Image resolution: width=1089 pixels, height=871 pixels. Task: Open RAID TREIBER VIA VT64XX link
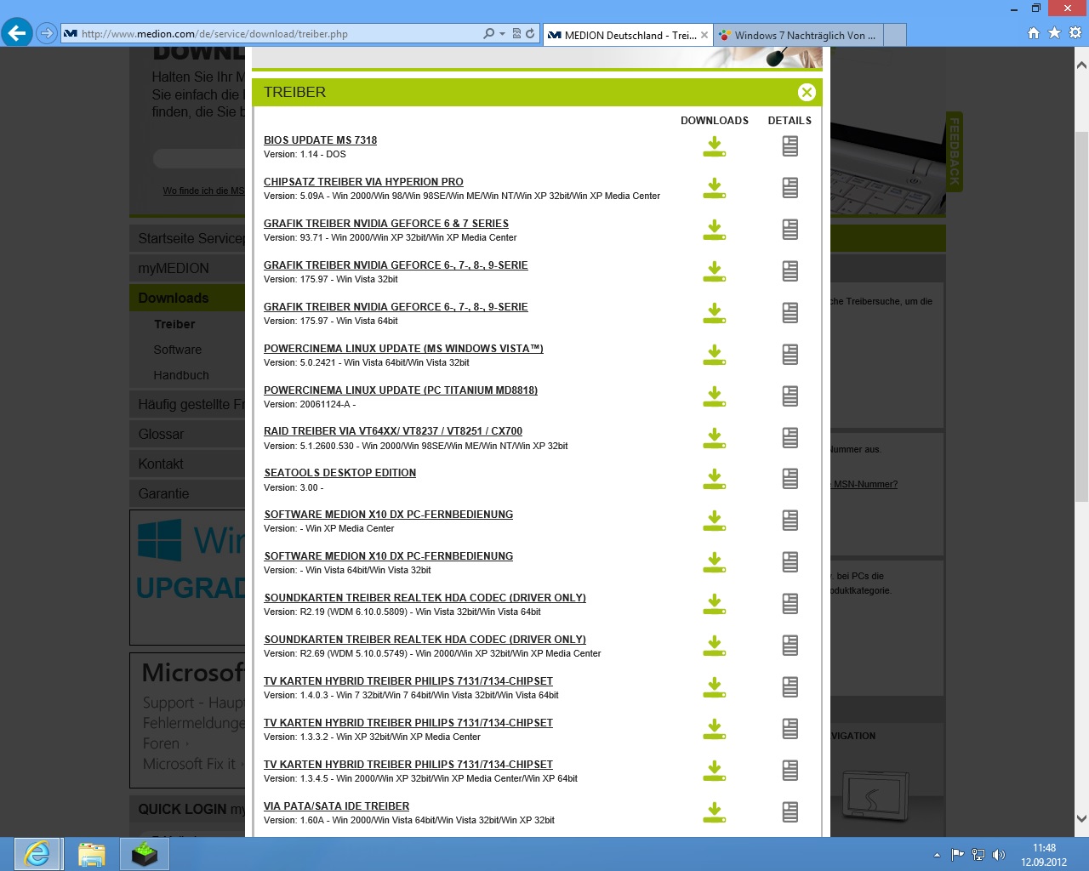(393, 431)
